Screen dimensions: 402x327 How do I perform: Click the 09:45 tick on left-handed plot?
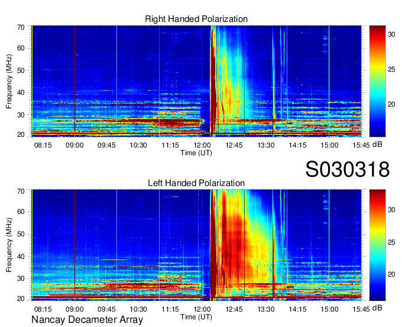tap(106, 309)
